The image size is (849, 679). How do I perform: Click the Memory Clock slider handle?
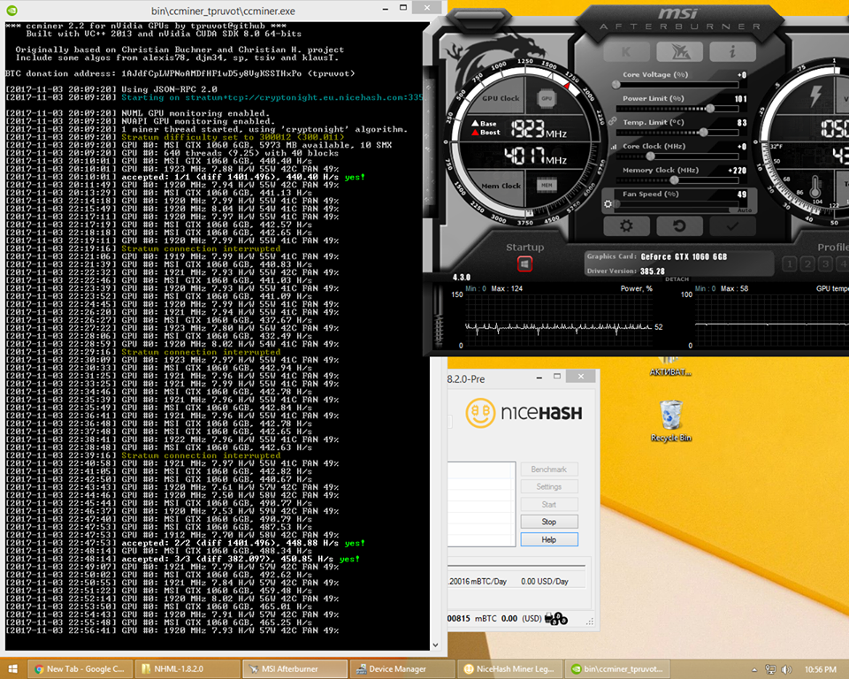click(x=672, y=179)
